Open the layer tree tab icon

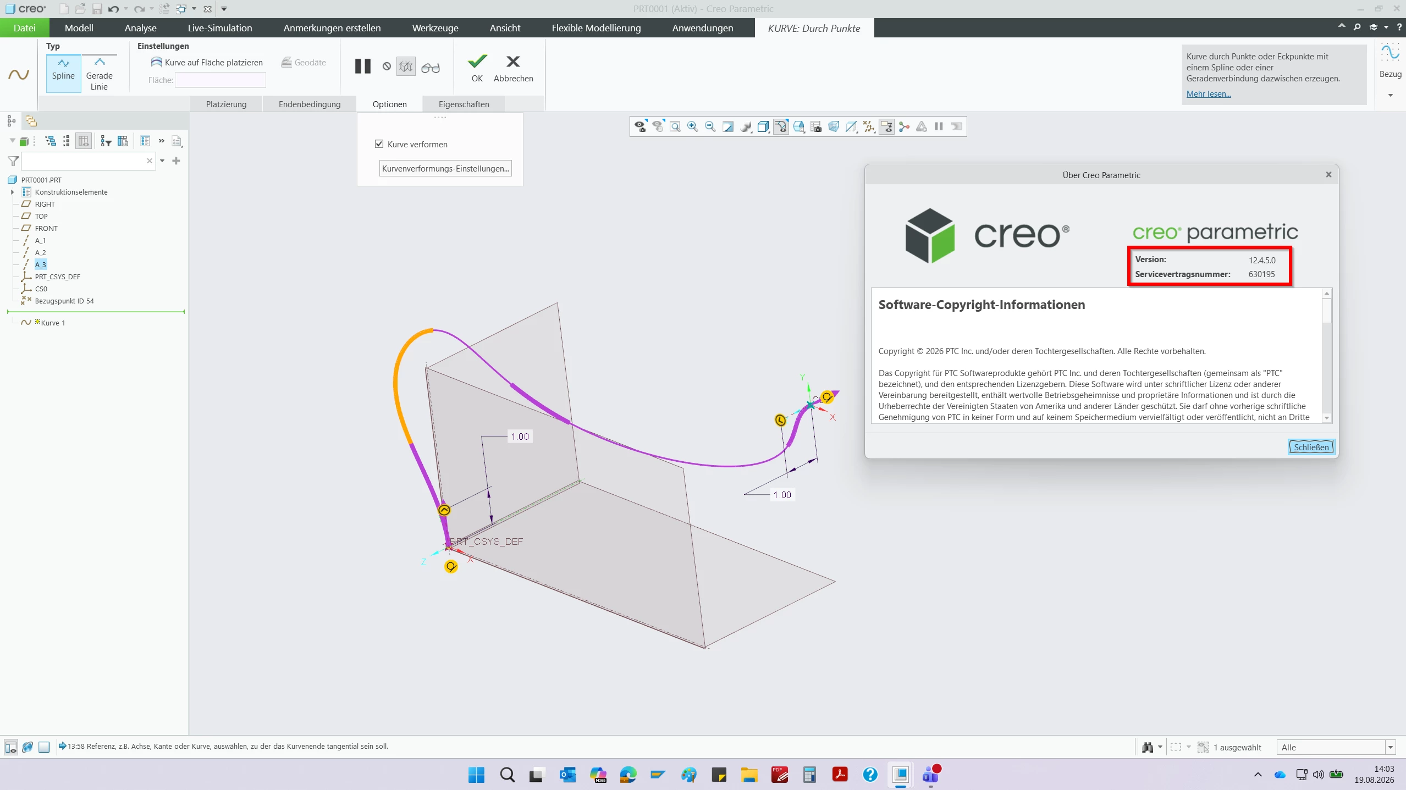[31, 121]
